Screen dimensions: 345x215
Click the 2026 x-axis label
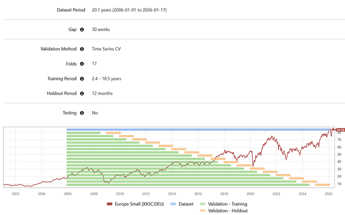click(328, 194)
